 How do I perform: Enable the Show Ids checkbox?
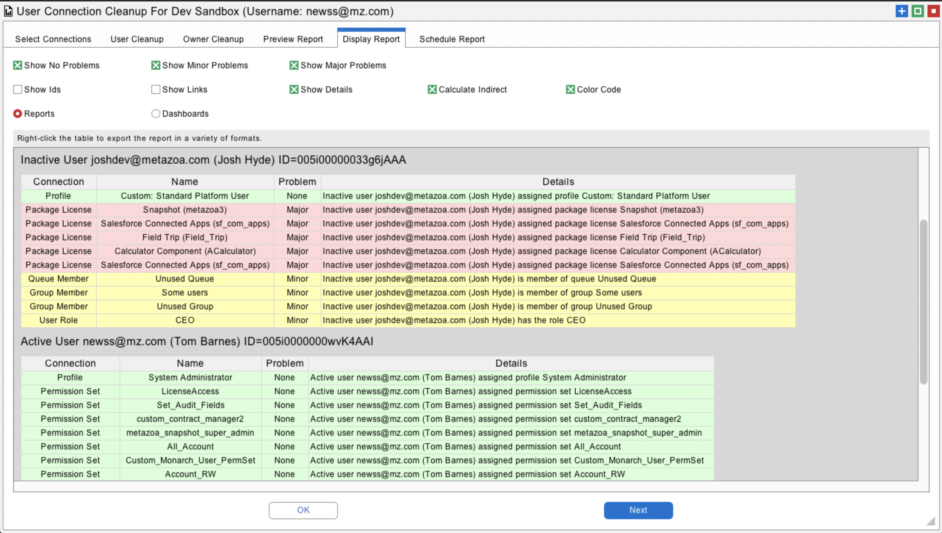pyautogui.click(x=17, y=89)
